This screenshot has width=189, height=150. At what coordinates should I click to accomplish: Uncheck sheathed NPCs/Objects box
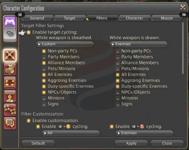click(x=44, y=92)
